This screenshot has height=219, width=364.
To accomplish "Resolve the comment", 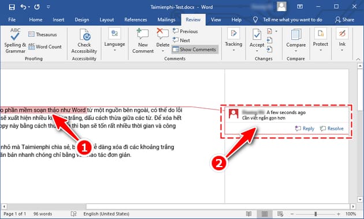I will (x=332, y=129).
